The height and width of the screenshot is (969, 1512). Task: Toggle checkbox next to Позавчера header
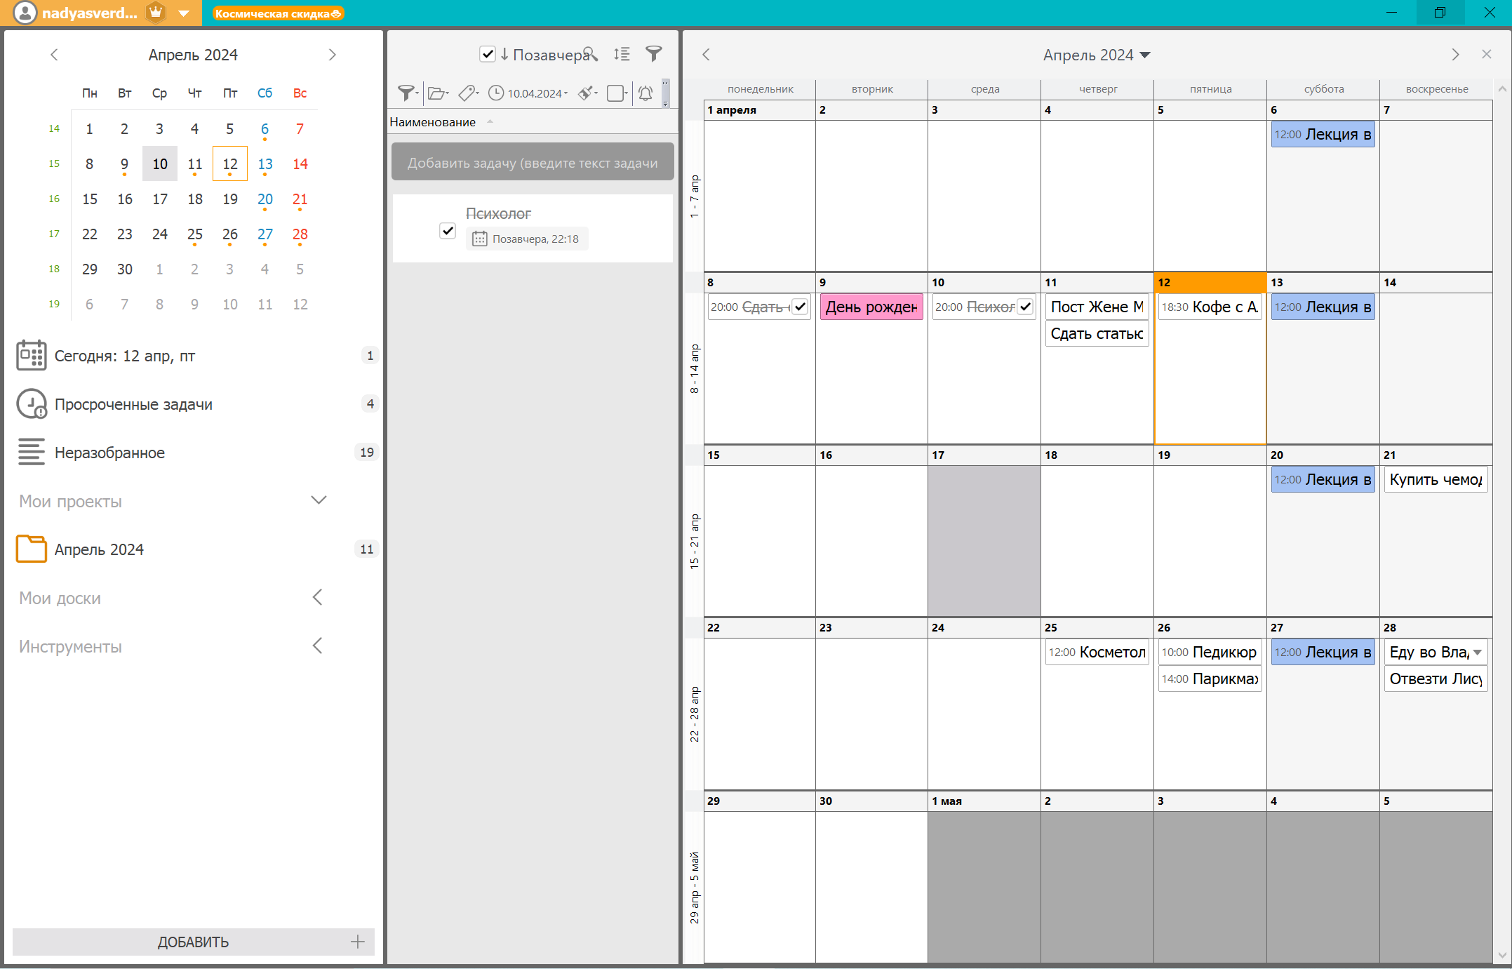pos(488,54)
